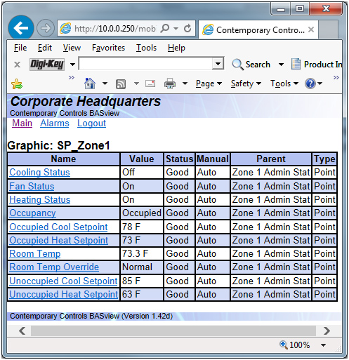
Task: Expand the Digi-Key search combo box
Action: coord(218,64)
